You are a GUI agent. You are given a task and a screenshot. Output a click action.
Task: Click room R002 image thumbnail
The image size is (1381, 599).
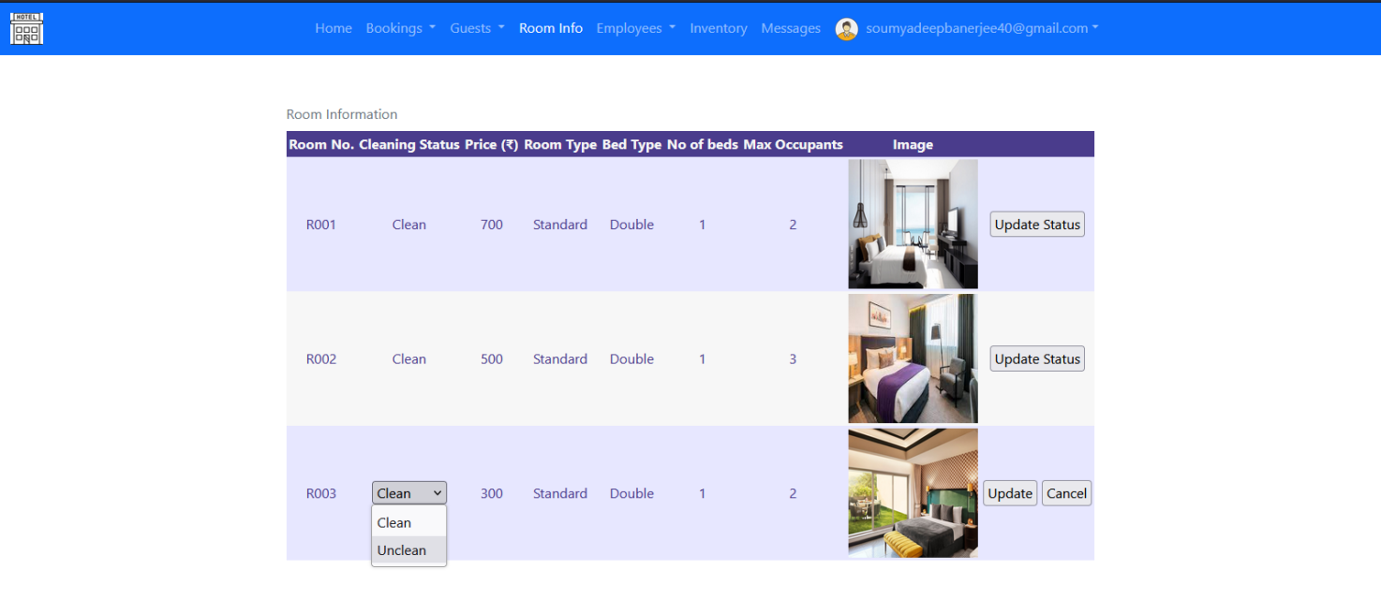pos(913,358)
